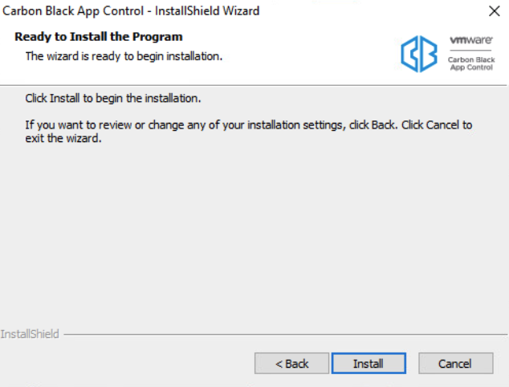This screenshot has width=509, height=387.
Task: Click the wizard is ready subtitle text
Action: coord(124,56)
